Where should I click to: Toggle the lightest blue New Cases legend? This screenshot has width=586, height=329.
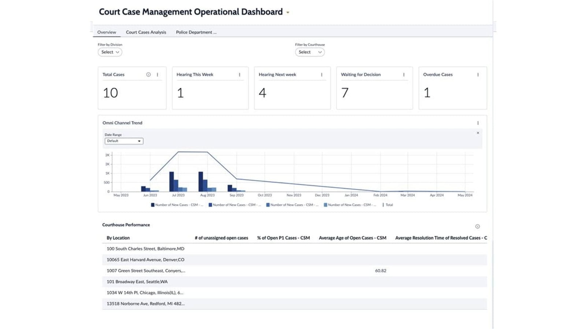350,205
